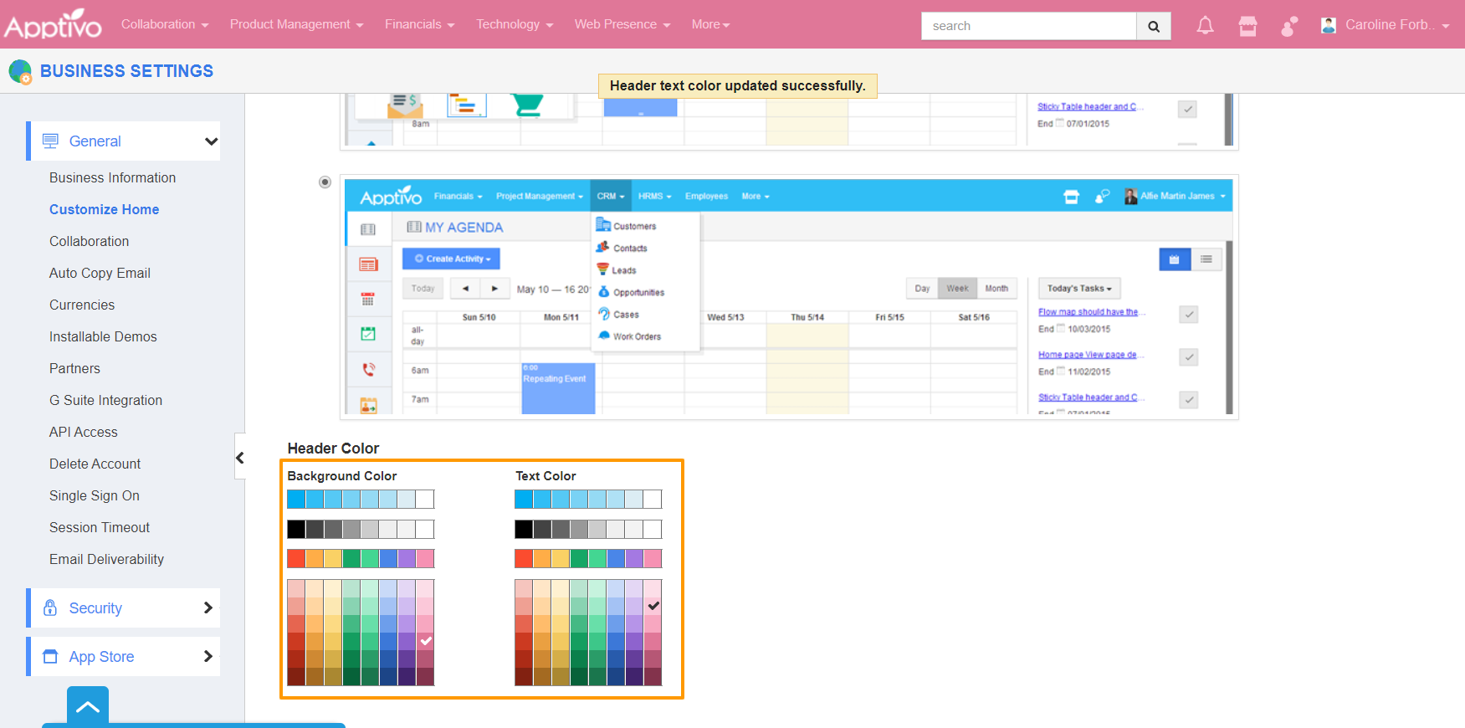This screenshot has height=728, width=1465.
Task: Click Caroline's profile avatar icon
Action: click(1329, 25)
